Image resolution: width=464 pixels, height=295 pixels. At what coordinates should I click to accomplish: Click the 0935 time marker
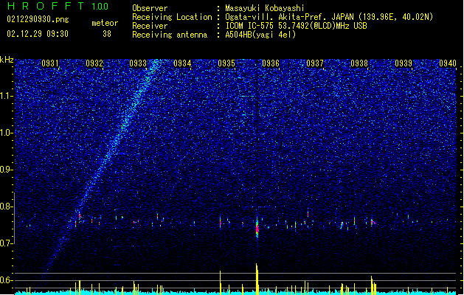226,63
